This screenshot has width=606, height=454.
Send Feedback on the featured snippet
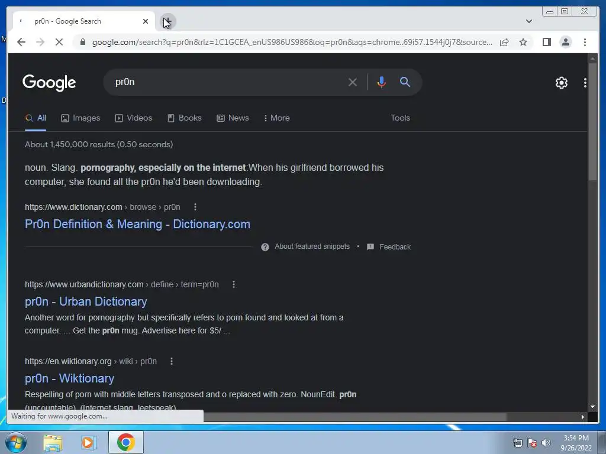pyautogui.click(x=389, y=247)
